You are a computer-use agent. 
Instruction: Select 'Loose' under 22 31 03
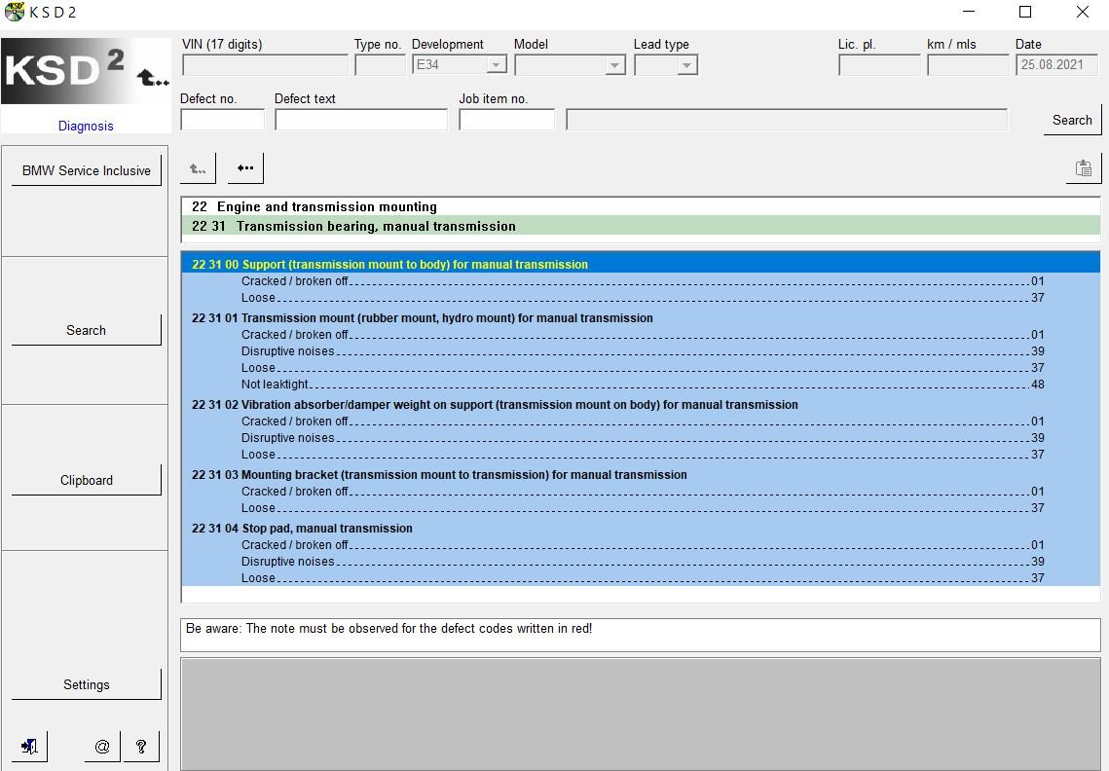[641, 508]
